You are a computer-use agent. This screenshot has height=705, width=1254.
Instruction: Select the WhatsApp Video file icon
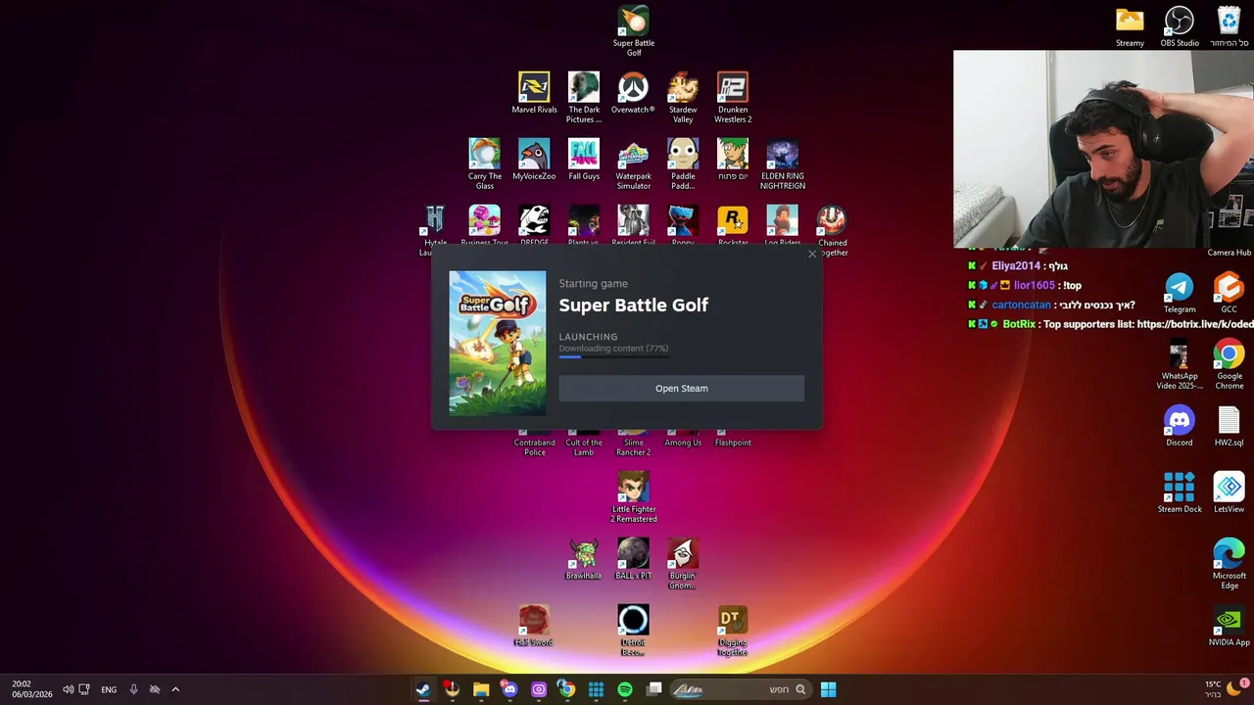coord(1180,363)
